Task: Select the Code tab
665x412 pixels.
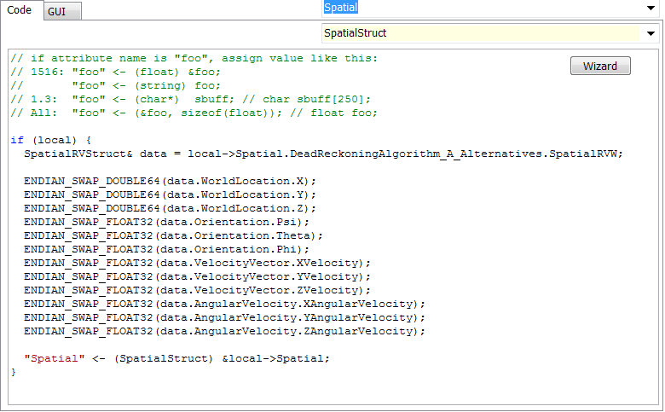Action: pos(20,10)
